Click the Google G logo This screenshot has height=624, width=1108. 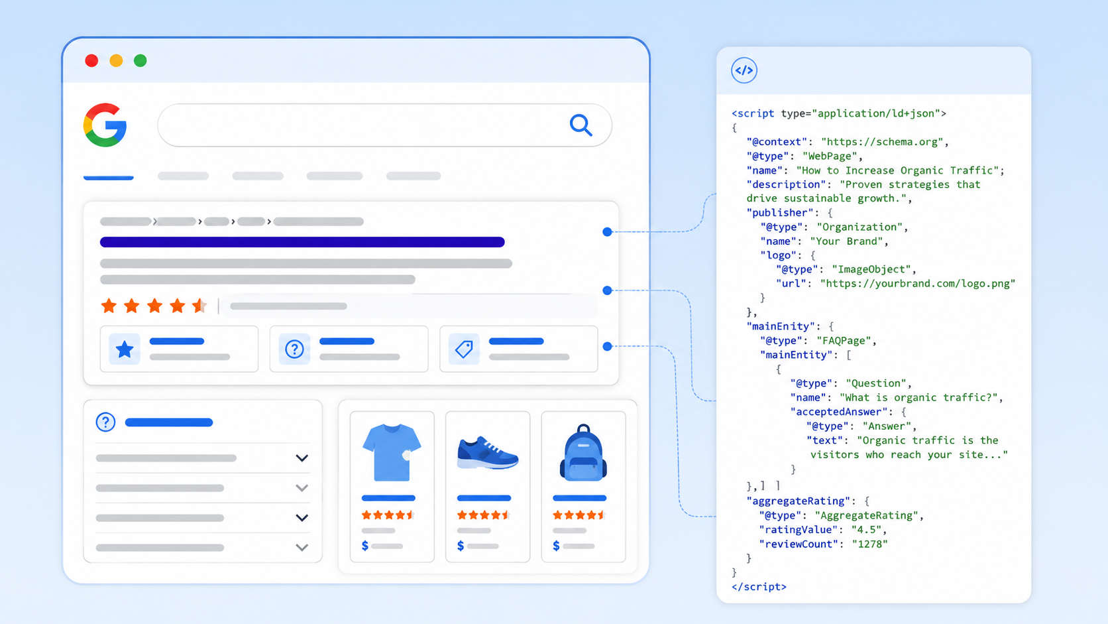tap(105, 125)
